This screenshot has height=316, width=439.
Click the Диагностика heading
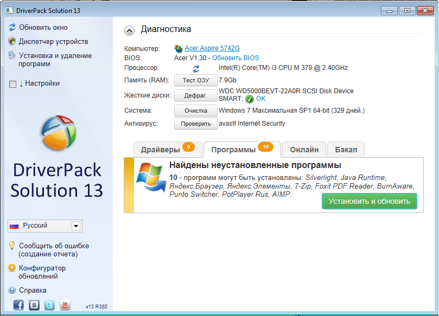(x=166, y=29)
